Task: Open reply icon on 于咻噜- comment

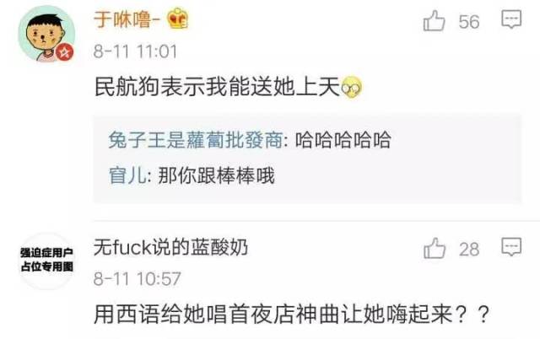Action: (x=511, y=19)
